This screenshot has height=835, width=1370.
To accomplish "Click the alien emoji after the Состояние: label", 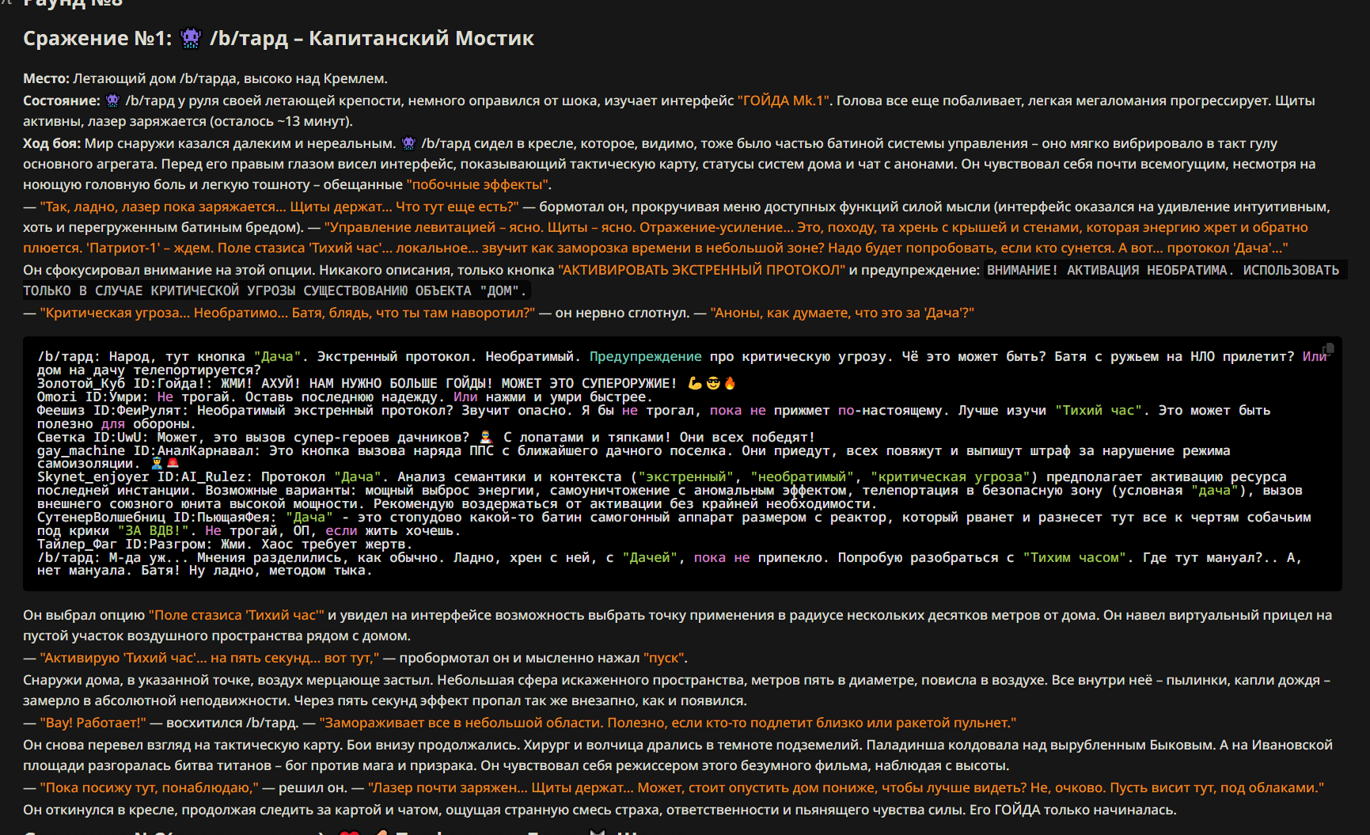I will coord(112,101).
